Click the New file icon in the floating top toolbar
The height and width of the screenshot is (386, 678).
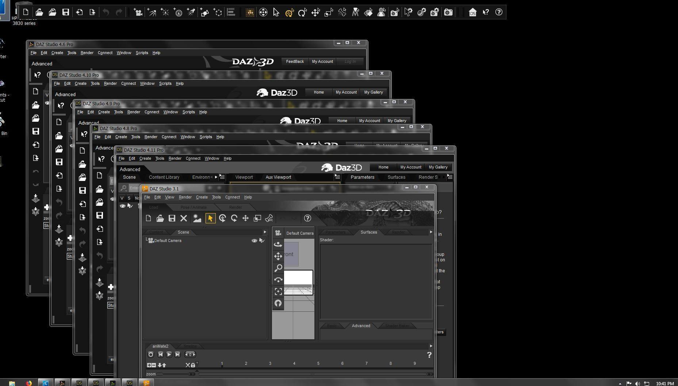click(26, 12)
